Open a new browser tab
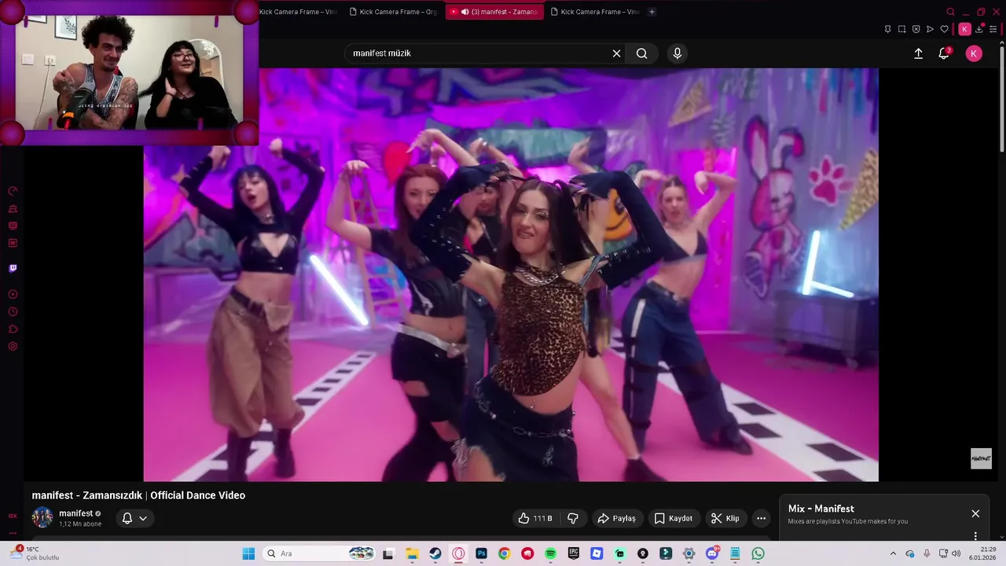This screenshot has width=1006, height=566. tap(652, 12)
